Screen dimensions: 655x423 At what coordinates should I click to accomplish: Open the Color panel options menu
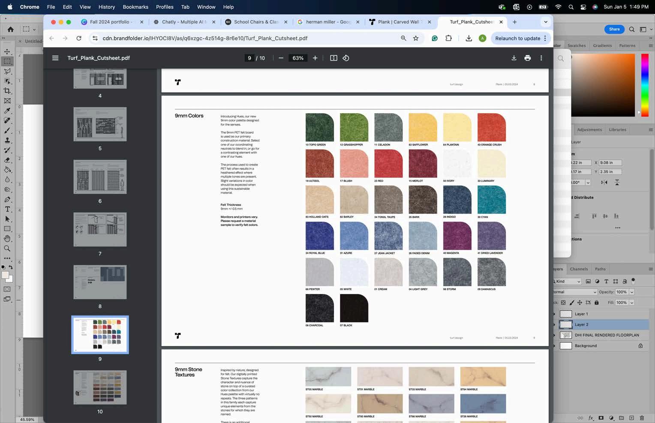point(651,45)
